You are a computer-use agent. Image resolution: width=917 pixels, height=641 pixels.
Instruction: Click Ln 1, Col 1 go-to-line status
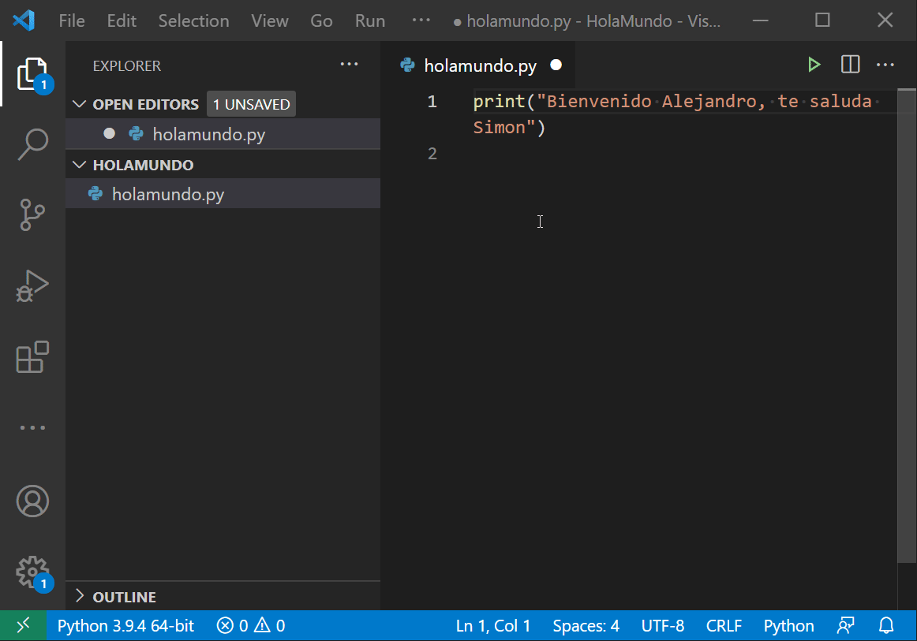click(x=493, y=626)
